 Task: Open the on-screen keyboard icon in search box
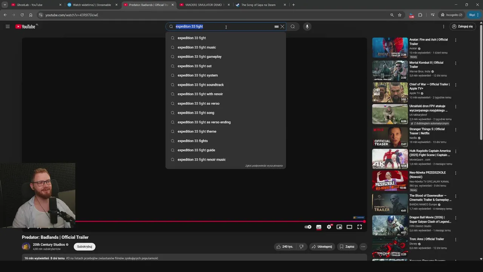277,26
